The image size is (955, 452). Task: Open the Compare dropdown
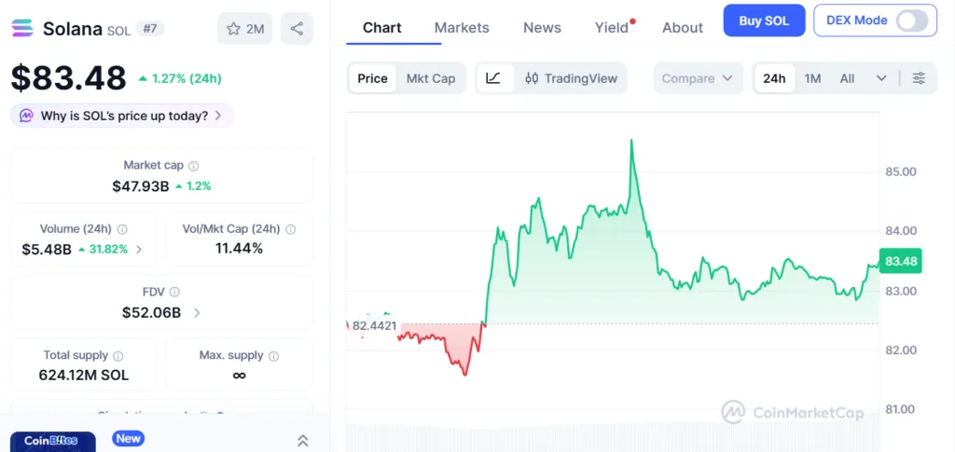point(697,78)
